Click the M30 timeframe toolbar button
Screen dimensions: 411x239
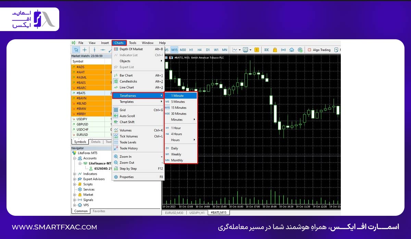pos(183,50)
